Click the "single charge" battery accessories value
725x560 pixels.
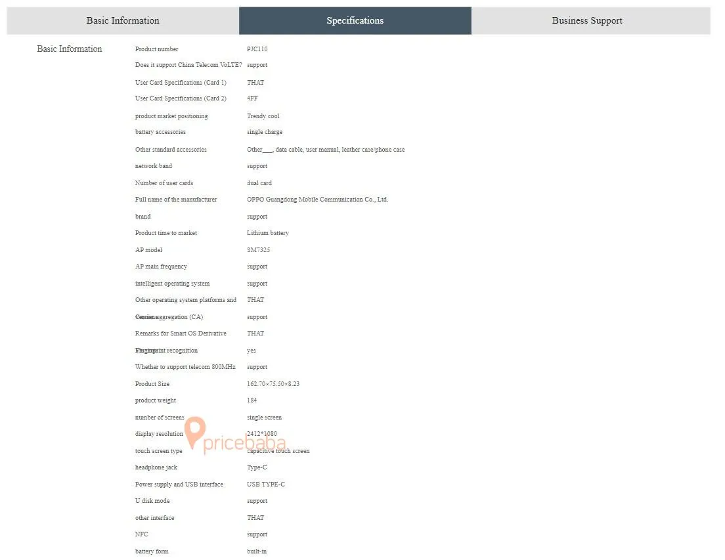[x=264, y=132]
